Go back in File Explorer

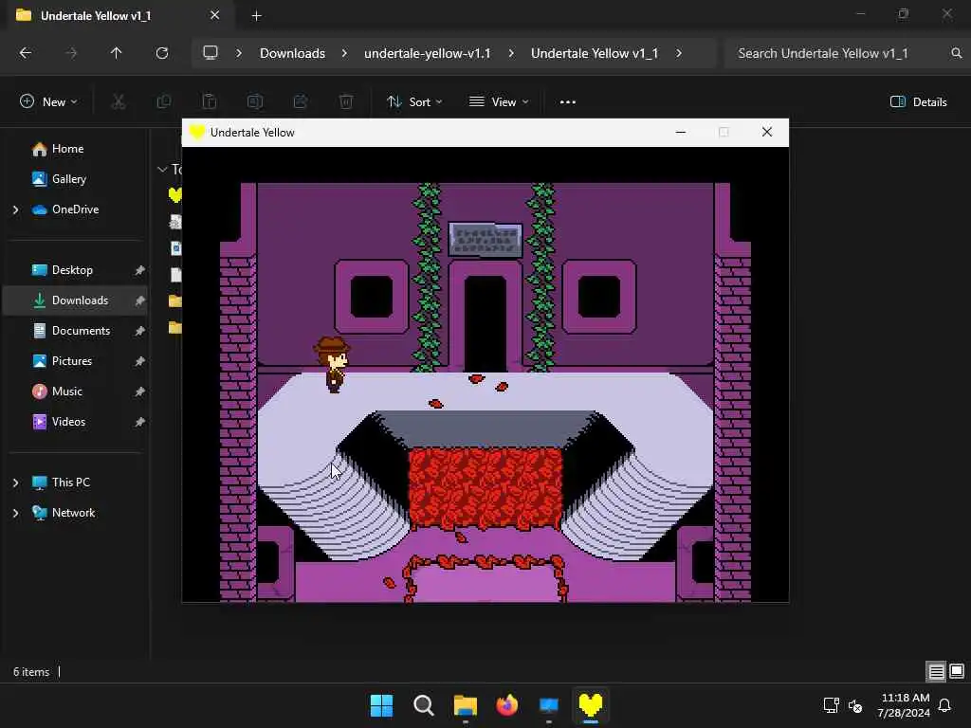[x=26, y=53]
